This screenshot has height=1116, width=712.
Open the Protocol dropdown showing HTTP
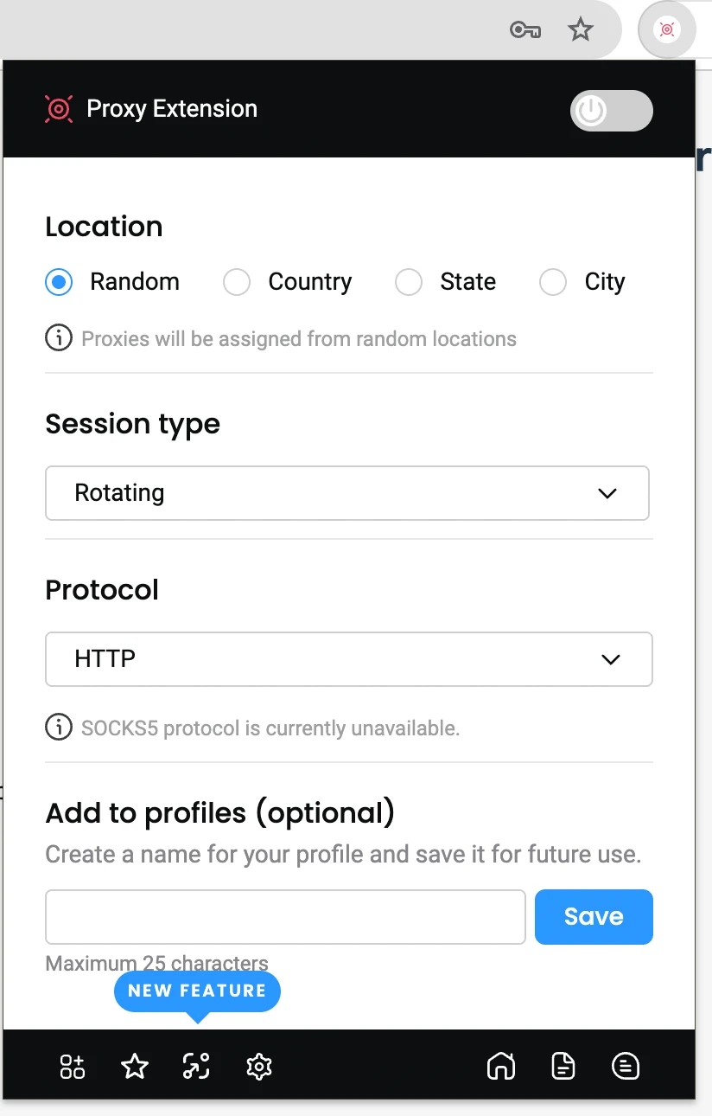[x=347, y=659]
